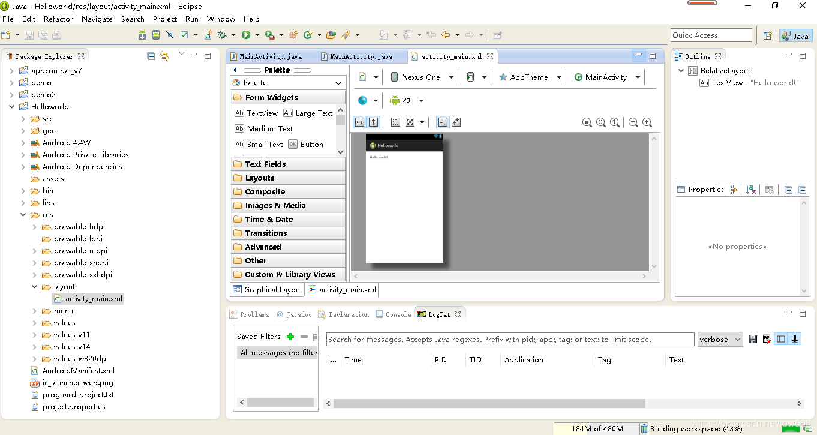Collapse all properties with minus icon

point(802,190)
